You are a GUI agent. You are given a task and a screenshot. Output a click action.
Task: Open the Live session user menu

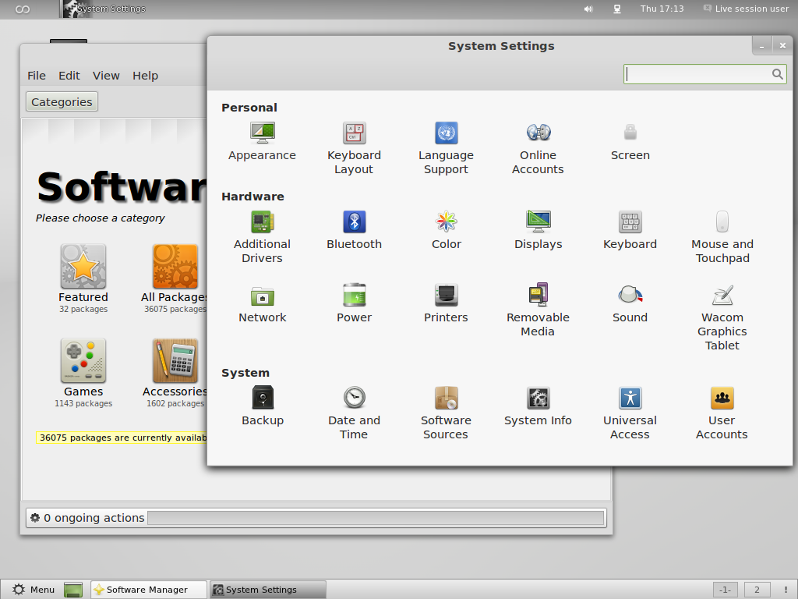click(x=746, y=9)
